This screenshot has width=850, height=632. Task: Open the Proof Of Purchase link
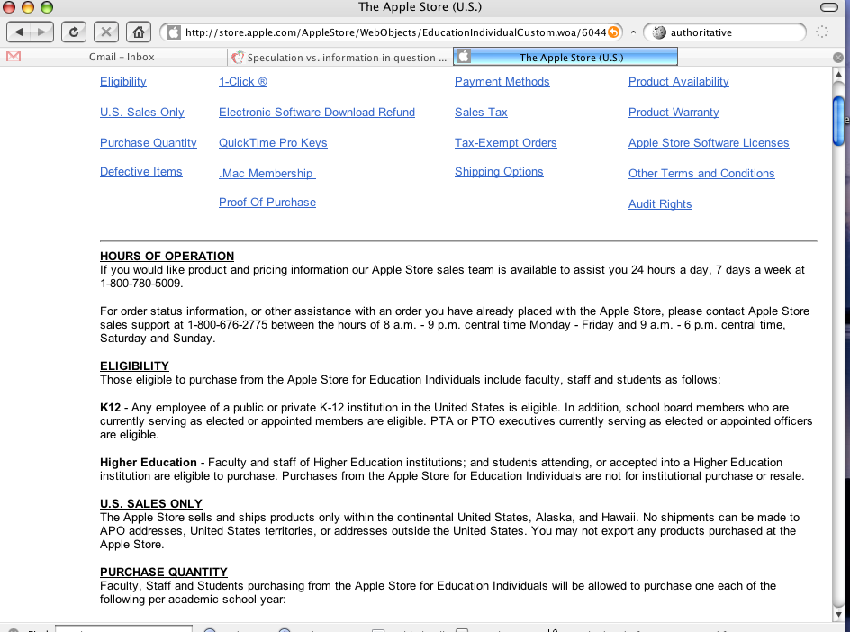click(267, 203)
